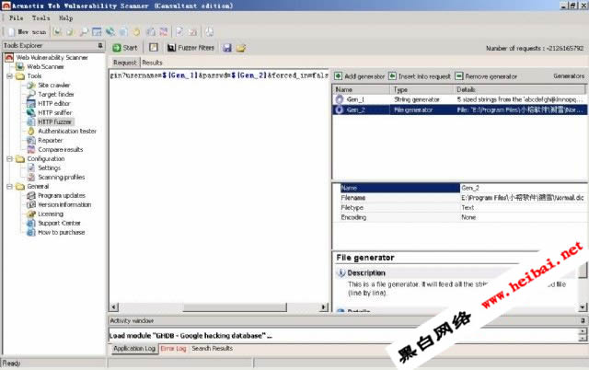
Task: Open the Tools menu
Action: tap(40, 18)
